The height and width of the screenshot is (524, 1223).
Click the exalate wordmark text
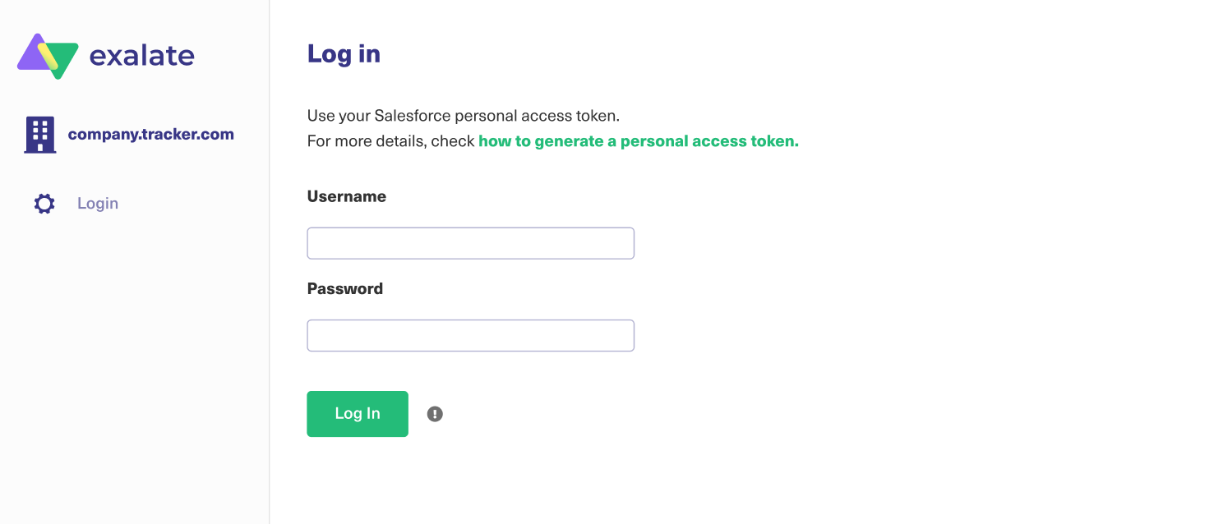pos(141,56)
